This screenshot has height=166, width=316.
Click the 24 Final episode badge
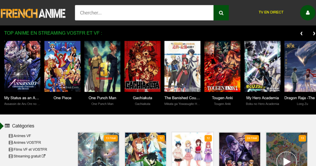252,138
